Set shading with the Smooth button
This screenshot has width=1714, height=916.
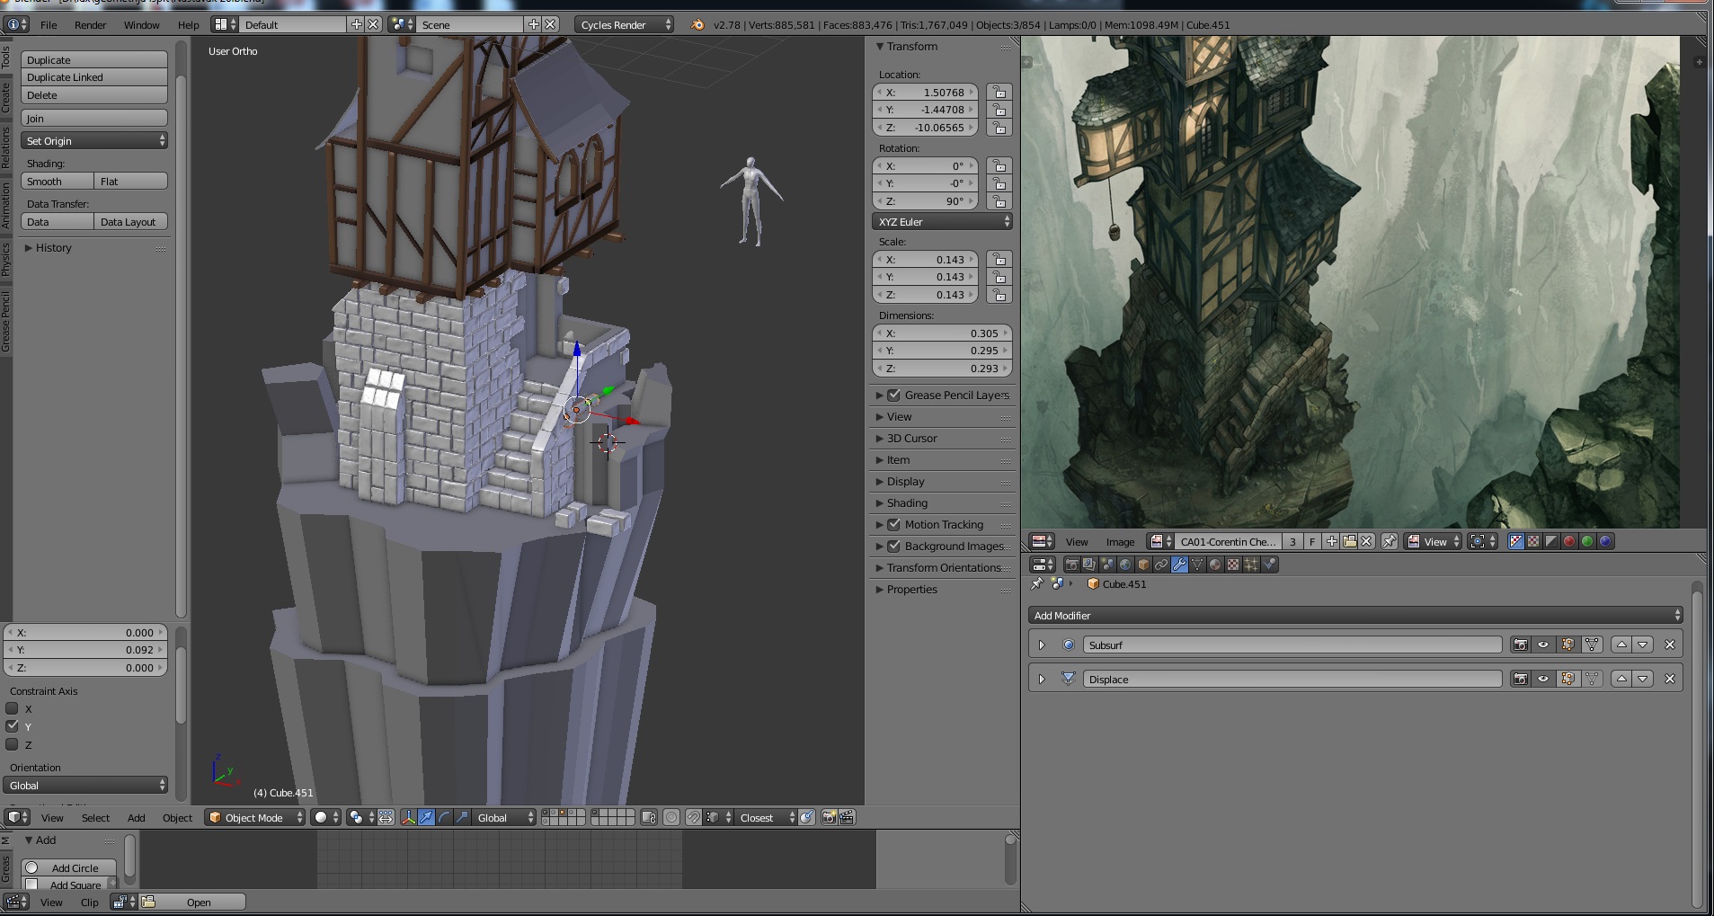[57, 182]
